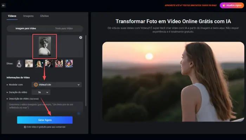Pick the sixth sample tip thumbnail

(x=69, y=63)
